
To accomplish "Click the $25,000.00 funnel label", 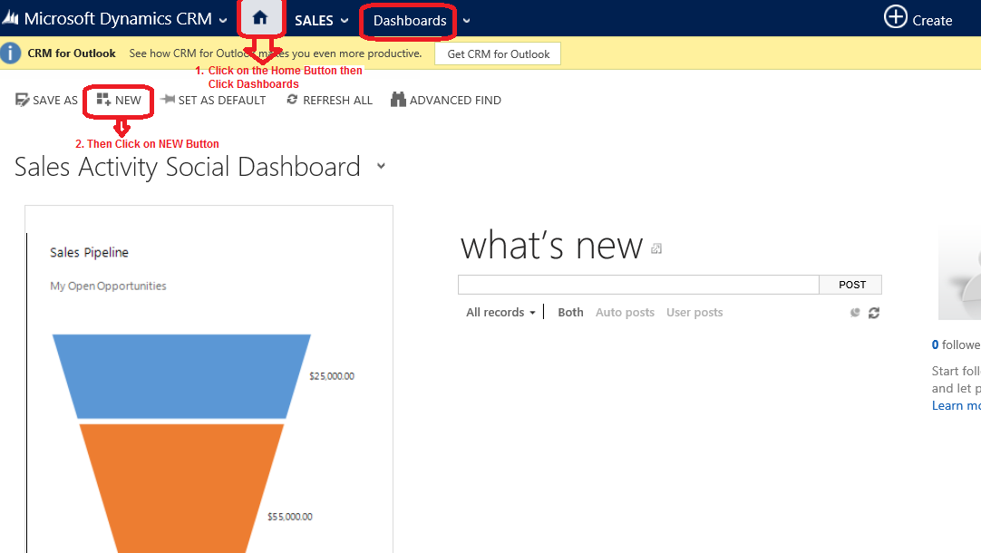I will tap(332, 376).
